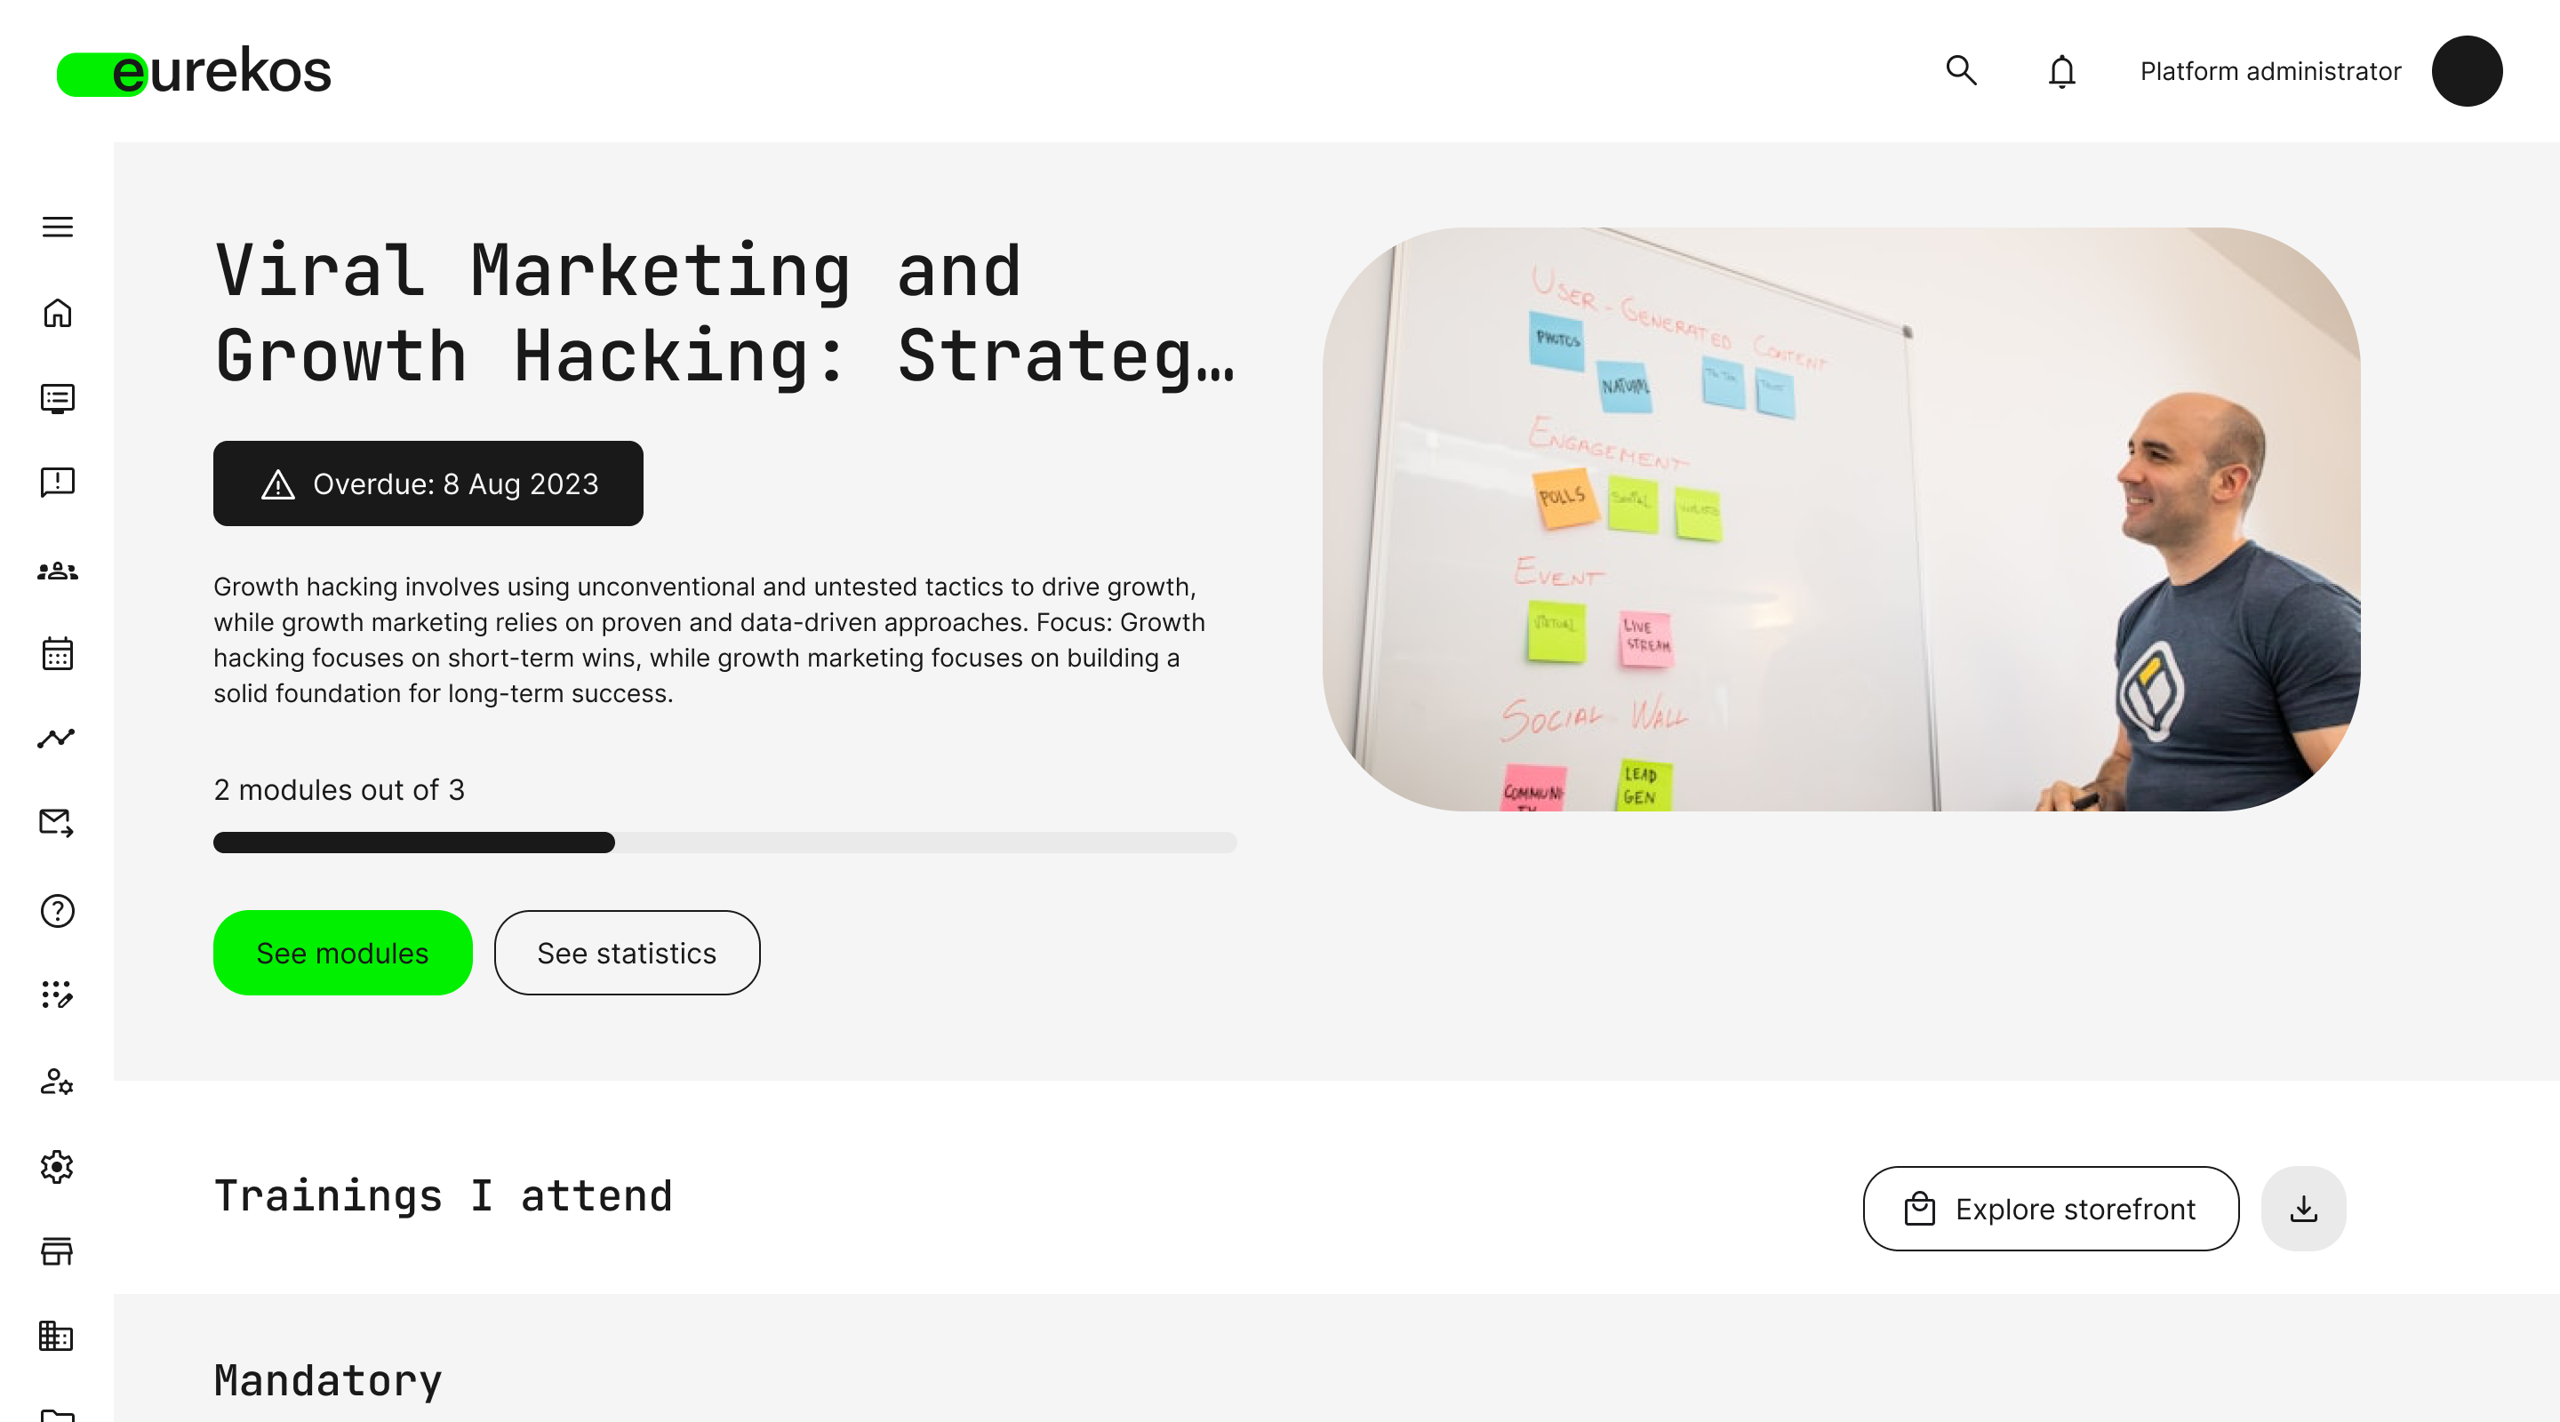This screenshot has height=1422, width=2560.
Task: Open the storefront sidebar icon
Action: [58, 1251]
